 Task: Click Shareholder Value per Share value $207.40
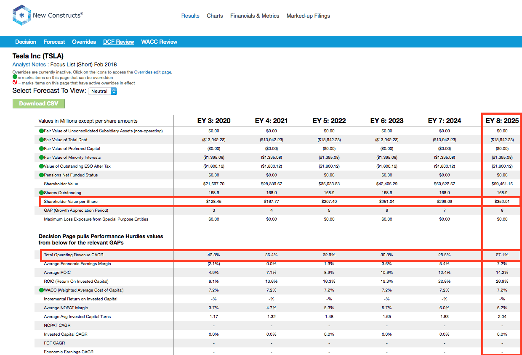point(329,201)
